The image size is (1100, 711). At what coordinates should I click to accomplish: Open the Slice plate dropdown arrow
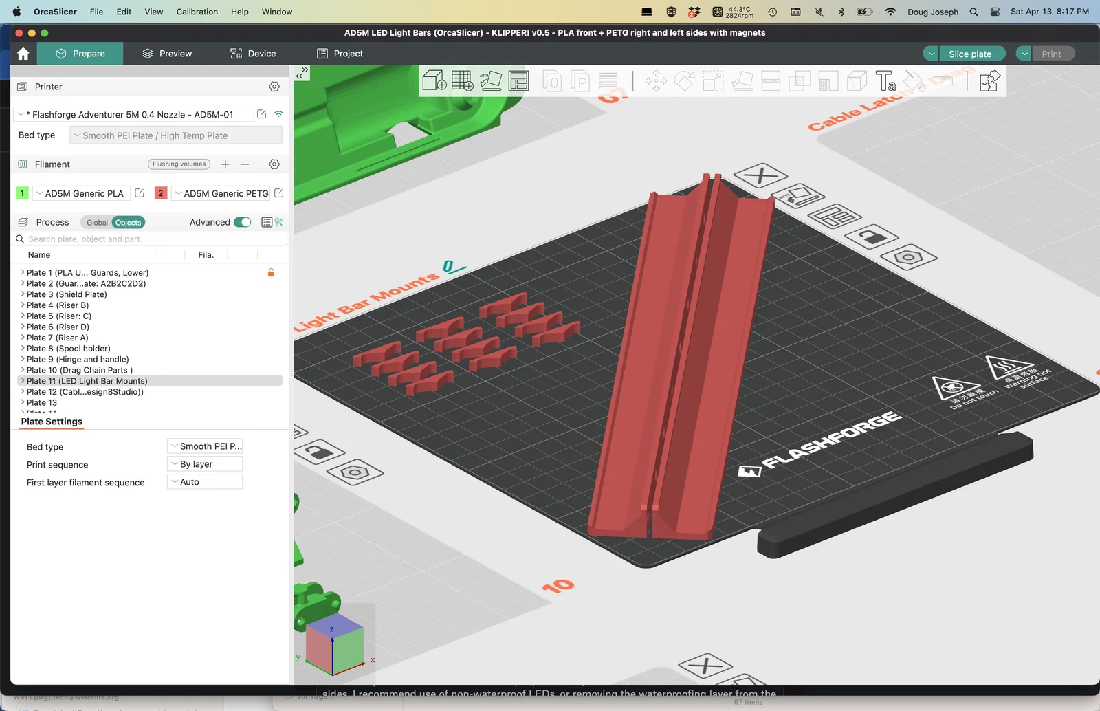point(931,54)
